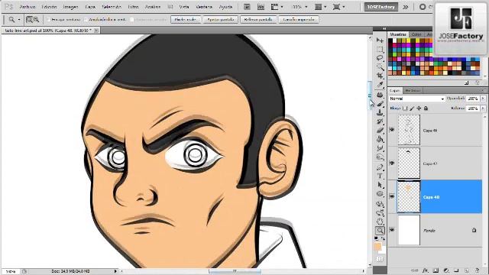Image resolution: width=489 pixels, height=275 pixels.
Task: Select the Shape tool
Action: click(x=380, y=194)
